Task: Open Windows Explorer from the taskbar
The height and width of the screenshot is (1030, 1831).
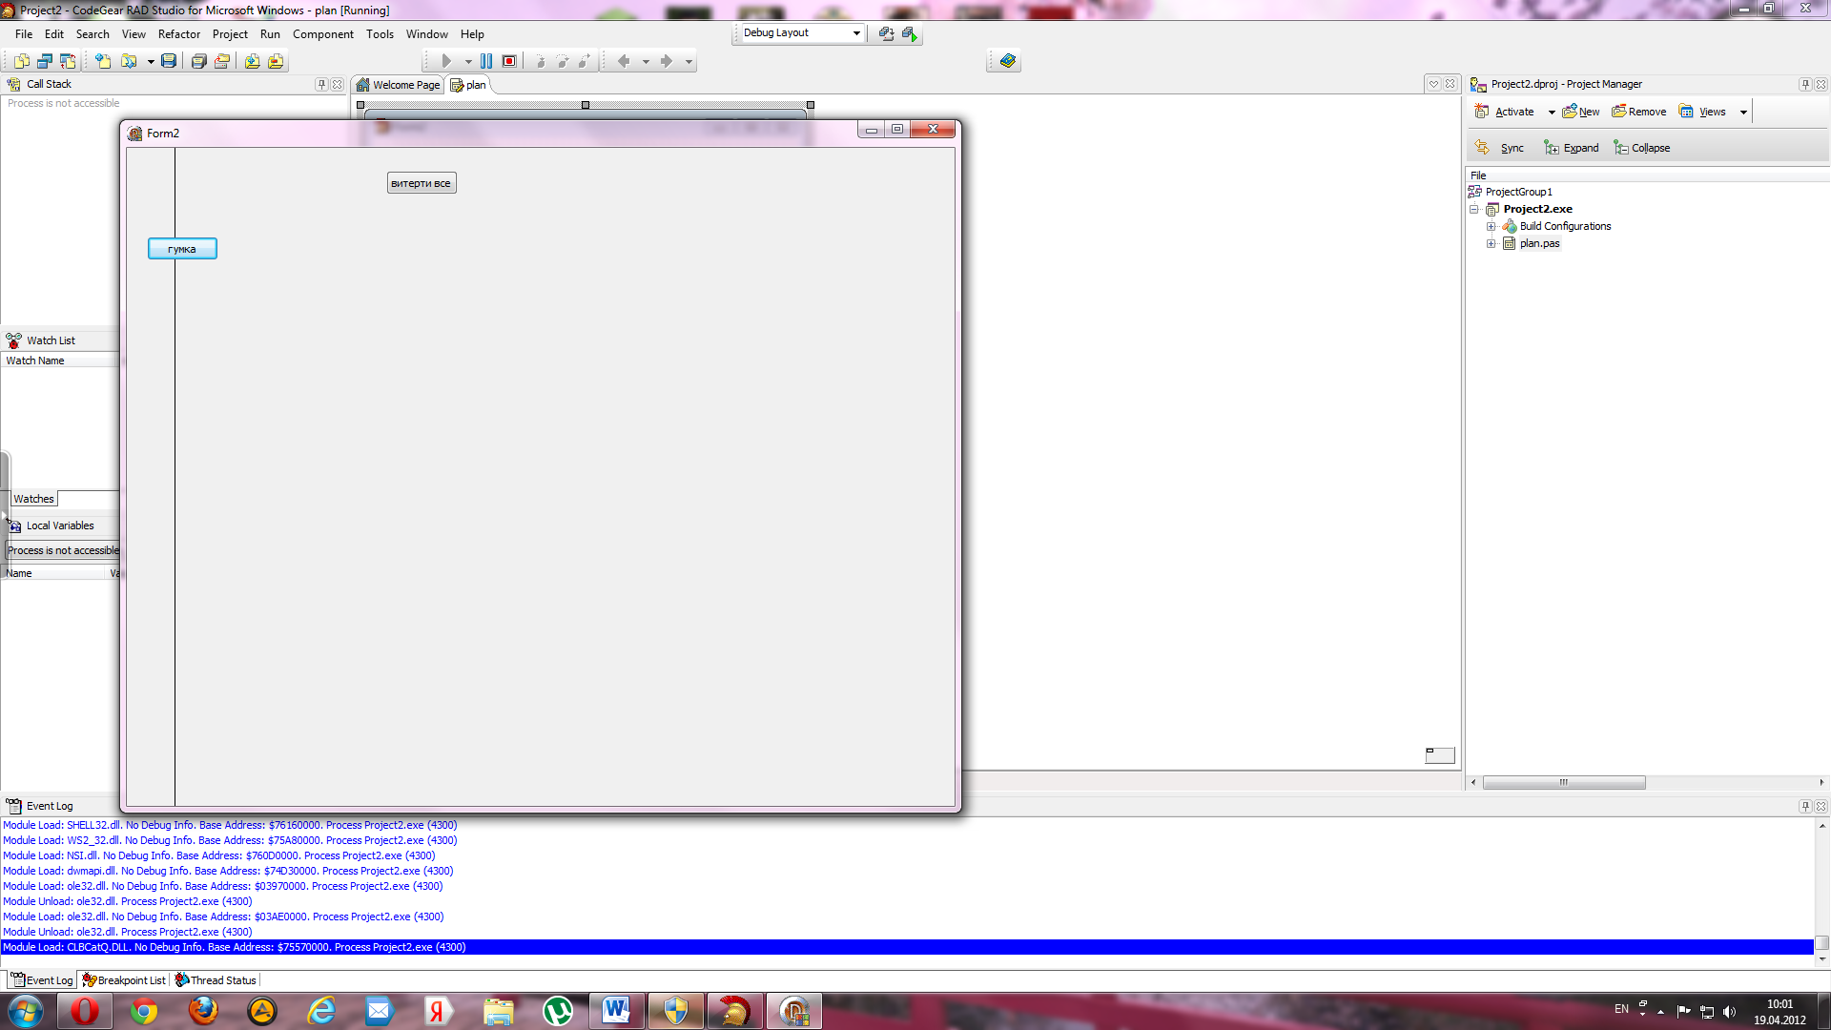Action: pyautogui.click(x=498, y=1011)
